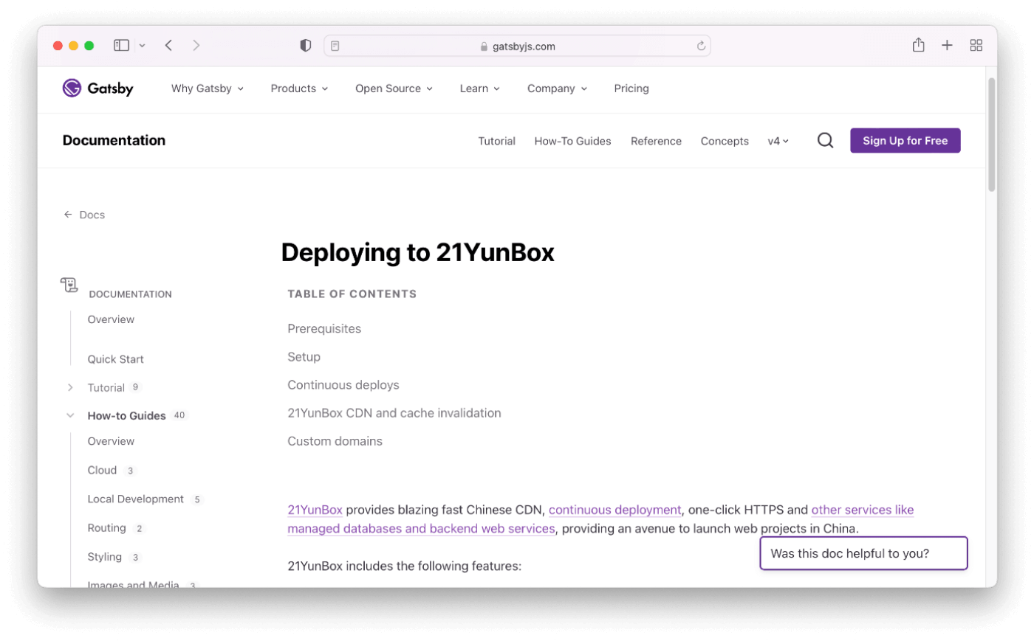Viewport: 1034px width, 641px height.
Task: Click the gatsbyjs.com address bar
Action: (x=517, y=46)
